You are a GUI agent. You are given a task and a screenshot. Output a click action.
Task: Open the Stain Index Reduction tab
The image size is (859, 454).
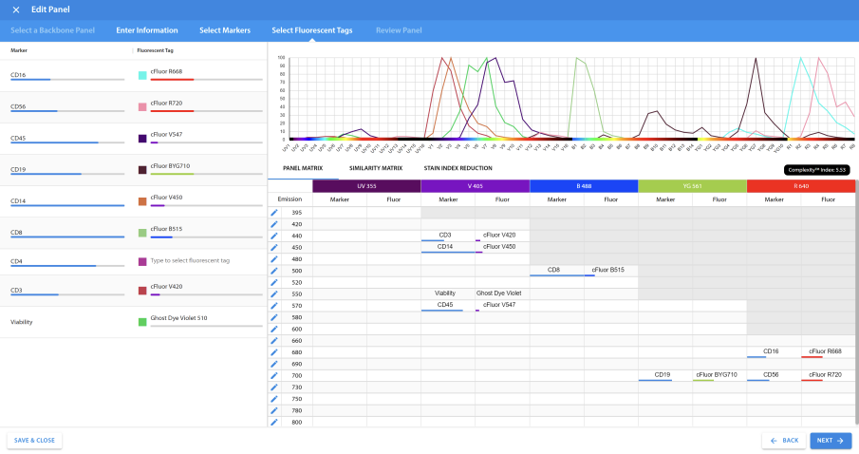458,168
